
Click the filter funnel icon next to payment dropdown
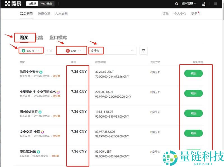click(x=143, y=51)
